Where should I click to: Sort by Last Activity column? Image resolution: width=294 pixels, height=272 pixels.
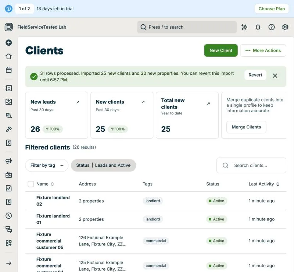[264, 184]
